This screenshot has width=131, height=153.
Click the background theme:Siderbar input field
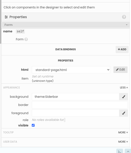(75, 97)
